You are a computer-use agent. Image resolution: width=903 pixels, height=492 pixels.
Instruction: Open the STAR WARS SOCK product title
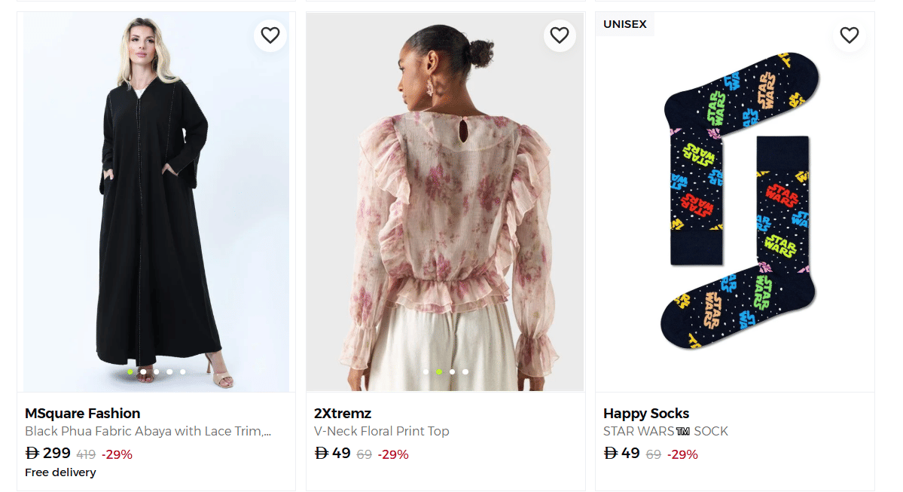pos(666,432)
